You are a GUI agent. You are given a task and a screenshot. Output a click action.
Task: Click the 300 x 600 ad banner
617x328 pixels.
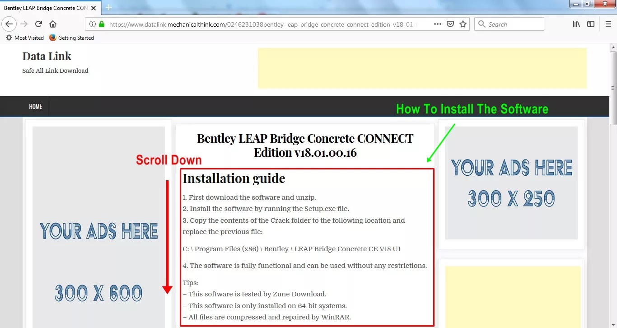pyautogui.click(x=98, y=227)
